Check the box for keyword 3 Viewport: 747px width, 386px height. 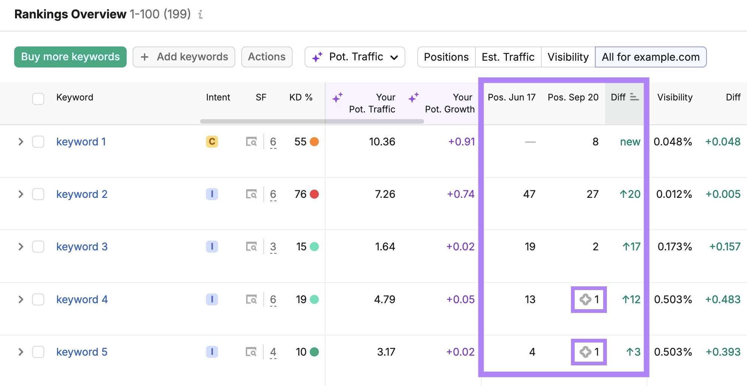click(x=38, y=247)
